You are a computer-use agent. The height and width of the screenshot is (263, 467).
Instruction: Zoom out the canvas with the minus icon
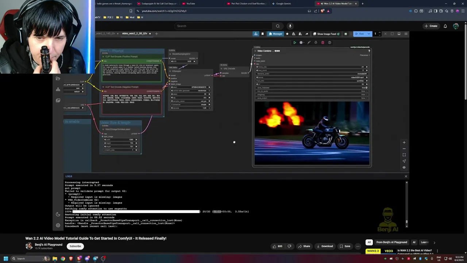(404, 149)
